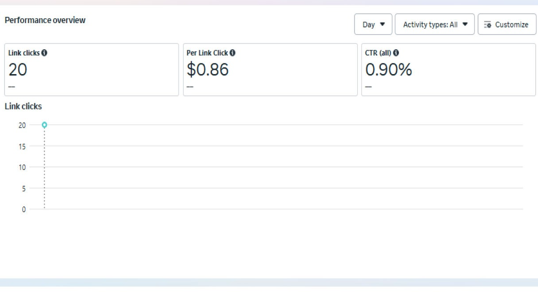Open the Activity types: All dropdown
This screenshot has width=538, height=292.
pyautogui.click(x=434, y=24)
